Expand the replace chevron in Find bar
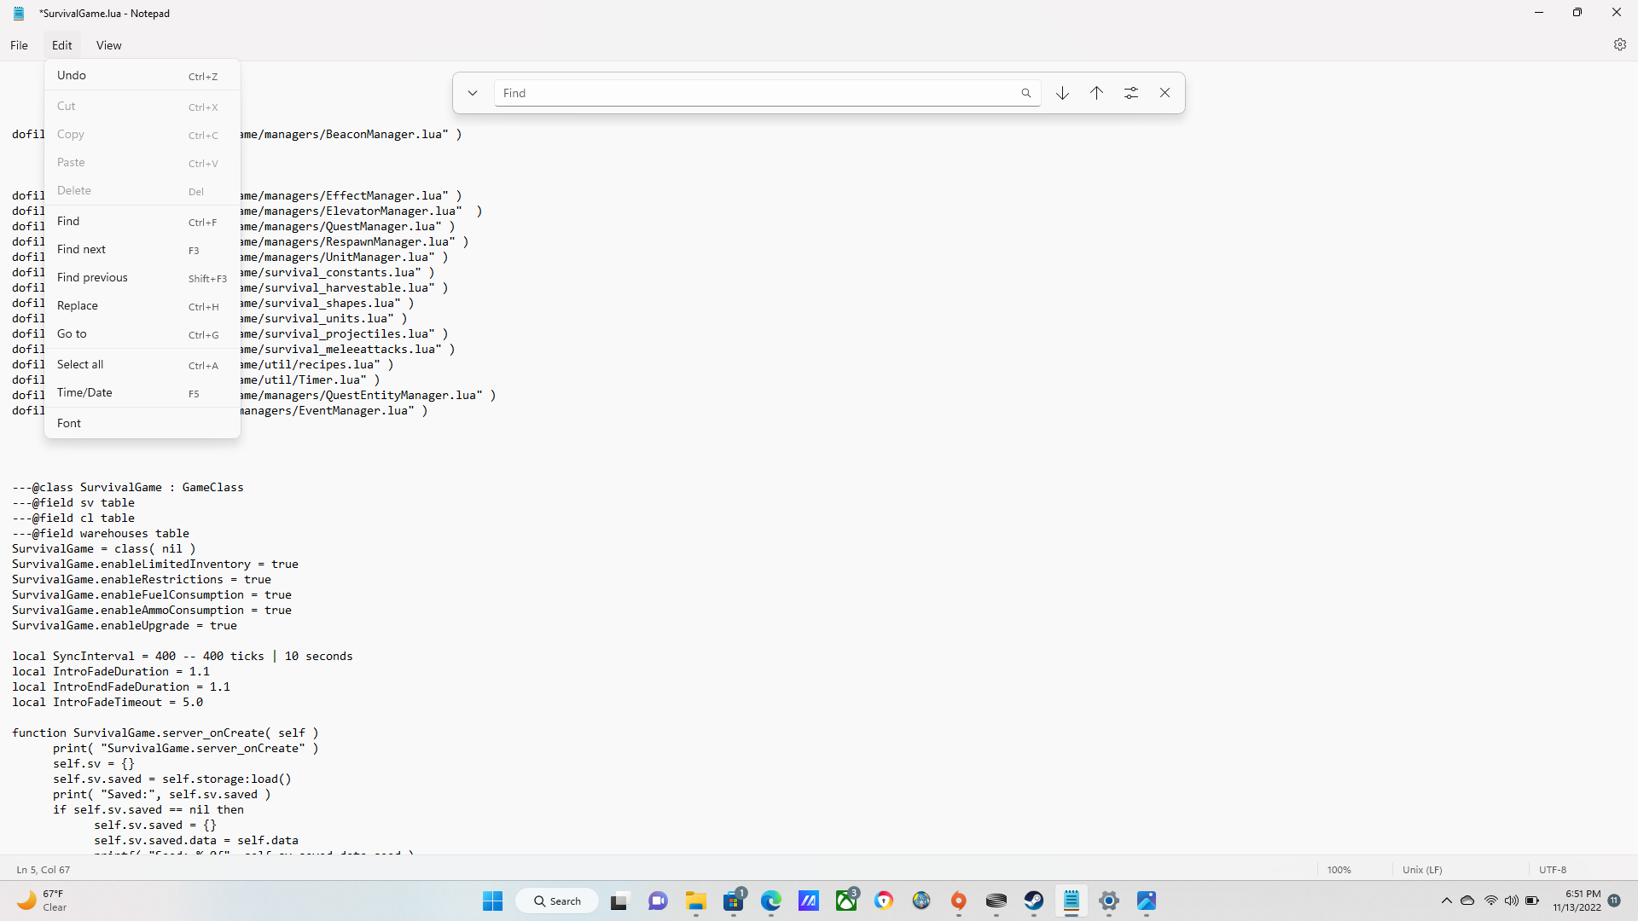This screenshot has height=921, width=1638. tap(472, 93)
